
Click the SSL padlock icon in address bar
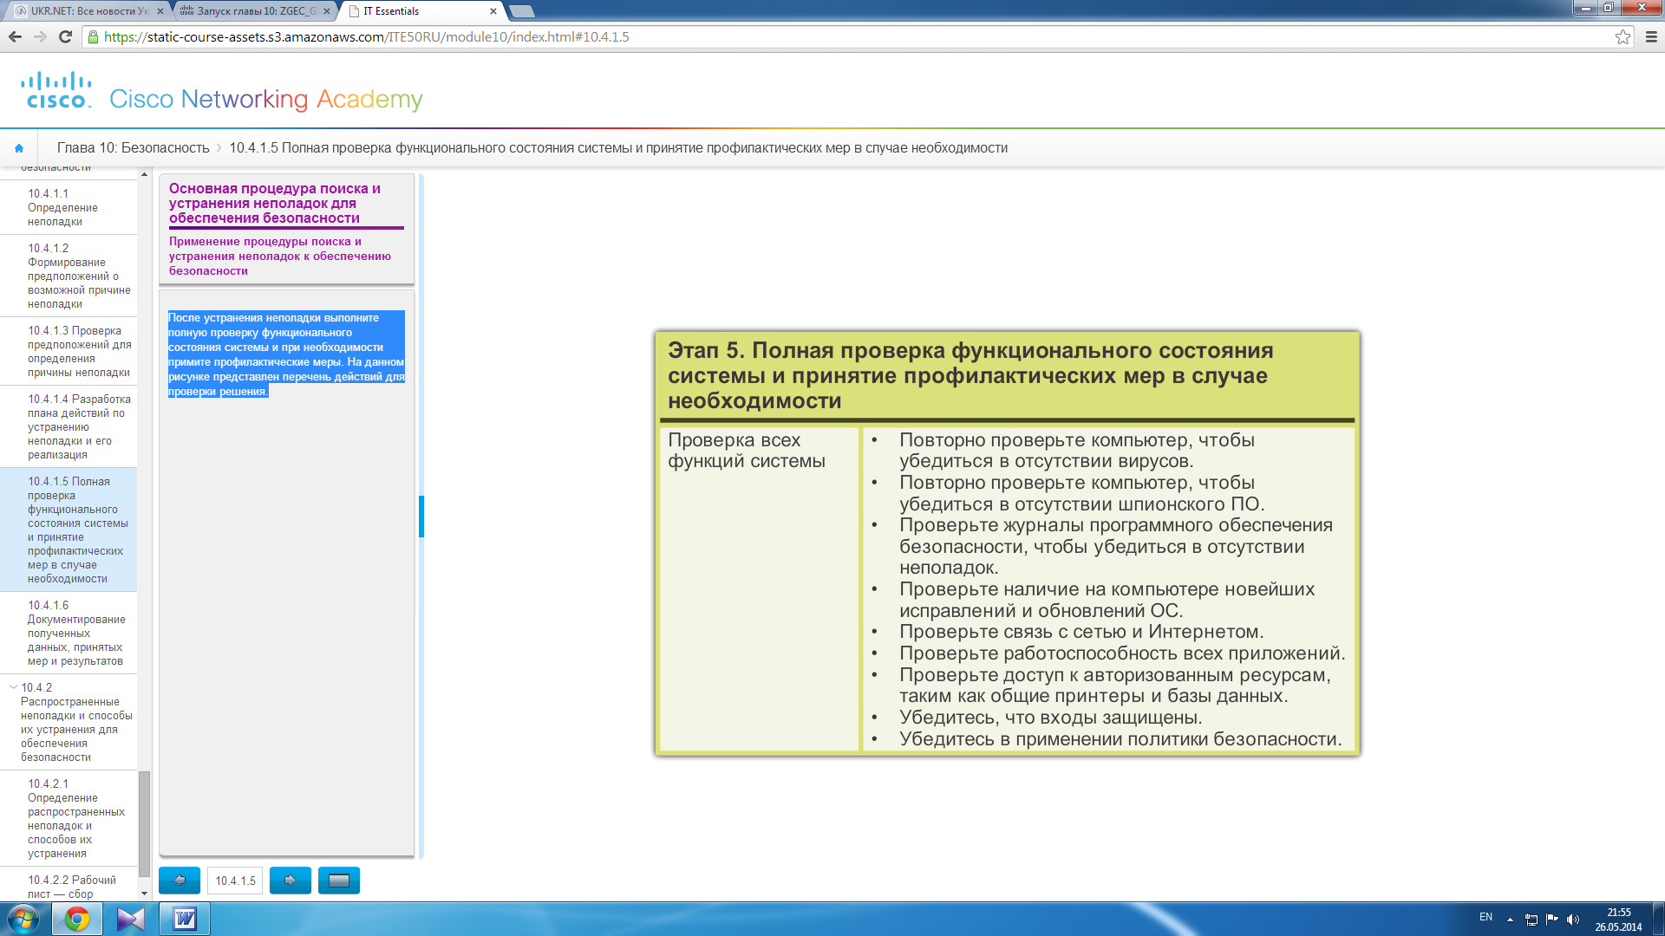pyautogui.click(x=94, y=36)
